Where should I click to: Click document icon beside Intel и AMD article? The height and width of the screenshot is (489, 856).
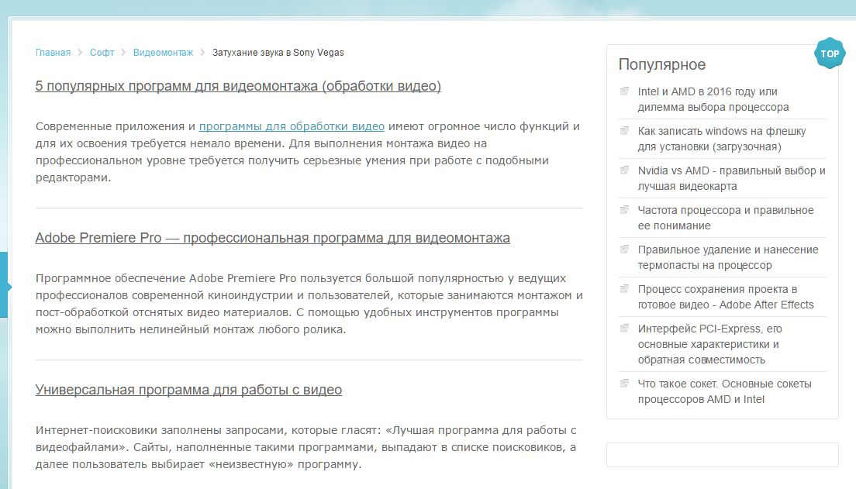(624, 91)
